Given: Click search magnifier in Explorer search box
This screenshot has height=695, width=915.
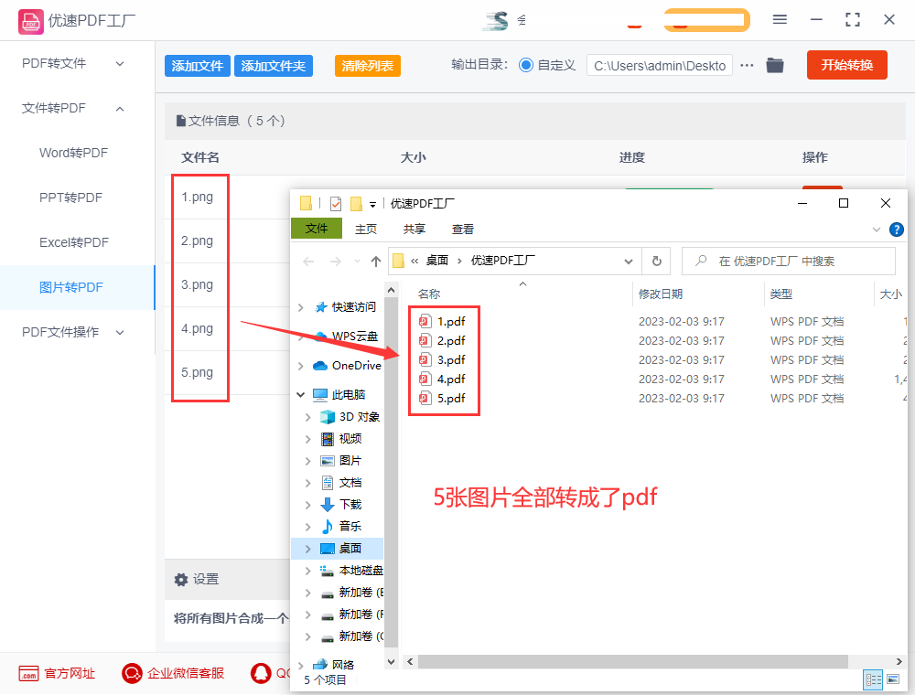Looking at the screenshot, I should point(701,261).
